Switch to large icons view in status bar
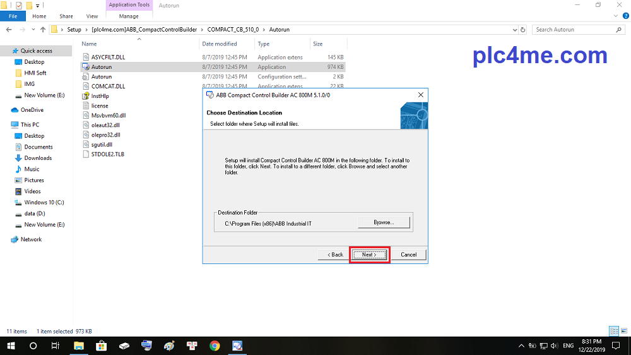Screen dimensions: 631x355 (624, 331)
